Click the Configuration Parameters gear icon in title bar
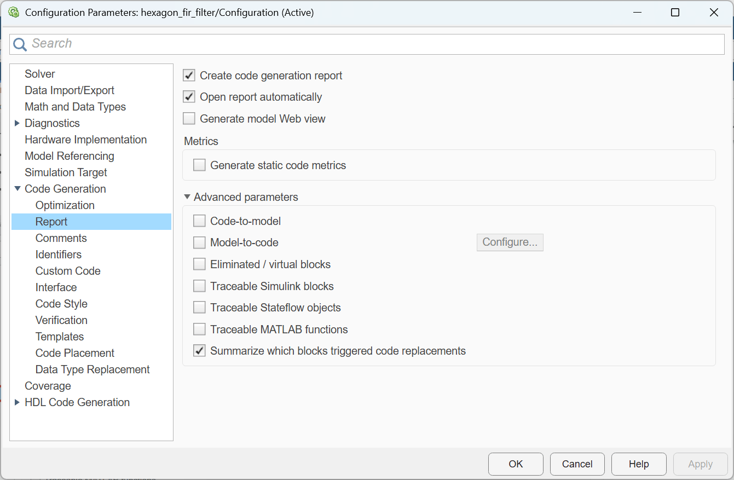This screenshot has width=734, height=480. pos(14,12)
